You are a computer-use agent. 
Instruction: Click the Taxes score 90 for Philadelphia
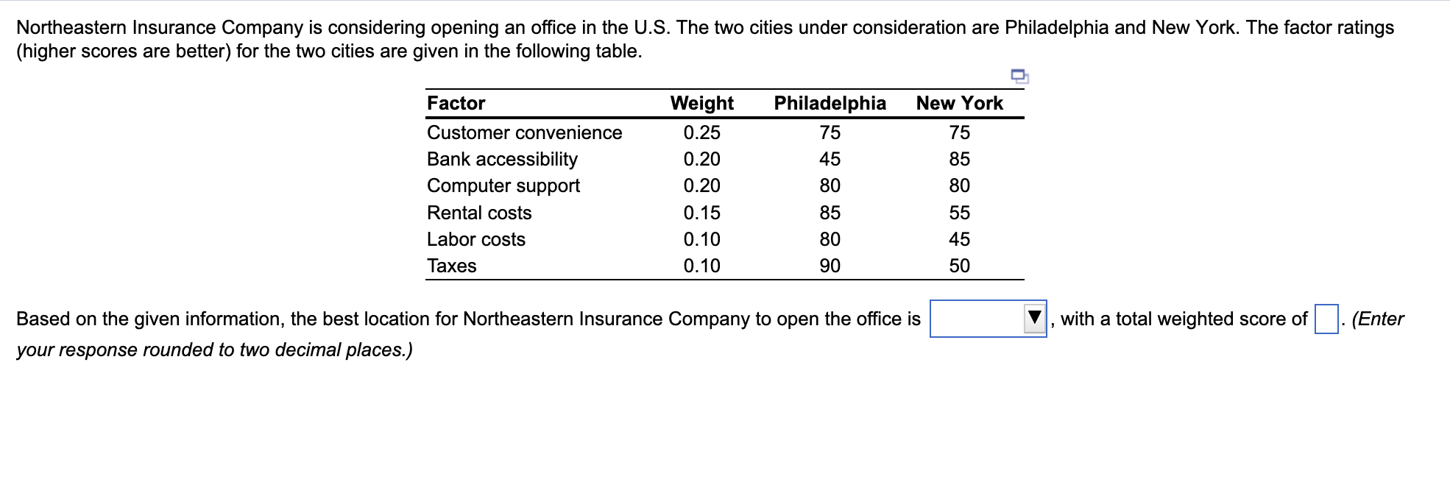click(x=830, y=266)
